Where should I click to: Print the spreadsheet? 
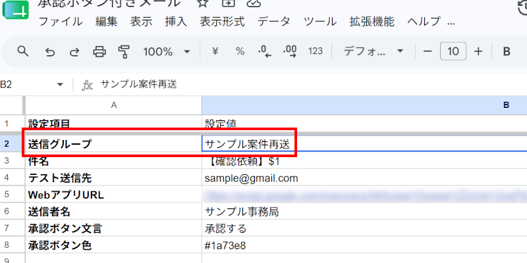pos(99,52)
